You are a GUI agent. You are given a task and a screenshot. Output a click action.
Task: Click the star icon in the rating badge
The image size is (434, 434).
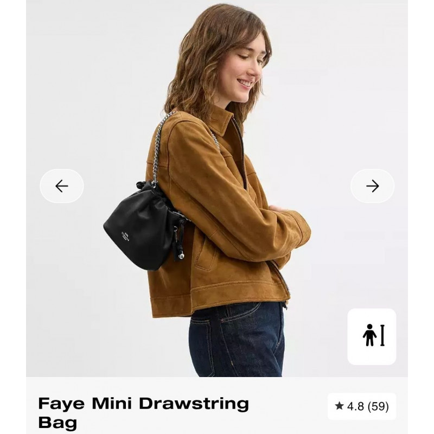339,406
